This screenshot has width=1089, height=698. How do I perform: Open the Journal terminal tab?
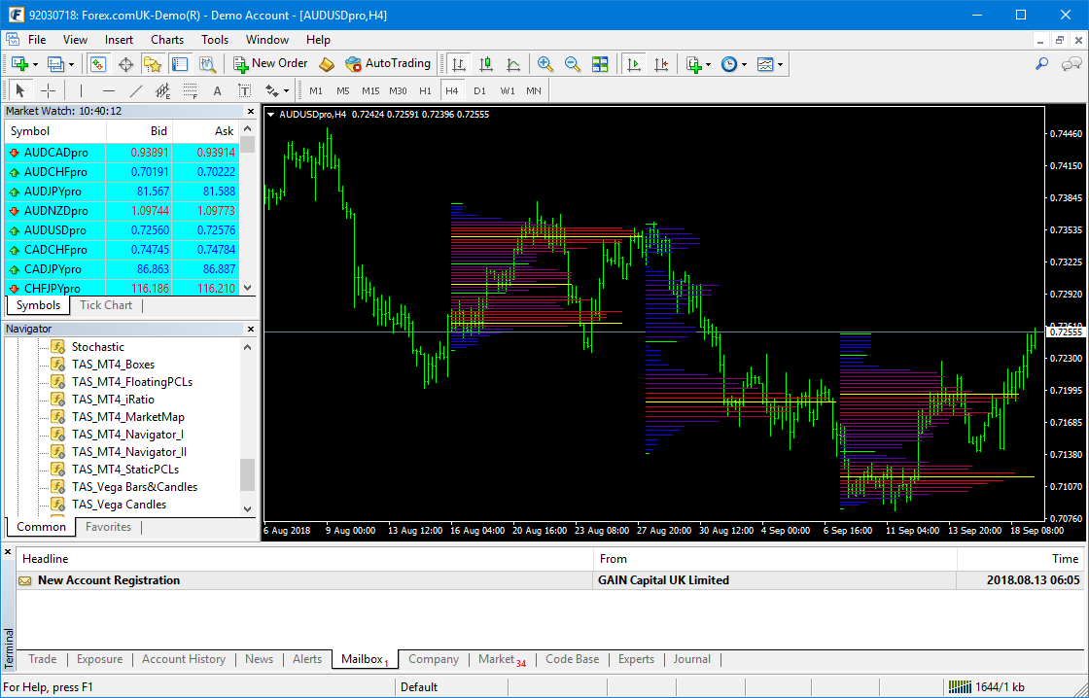(691, 659)
